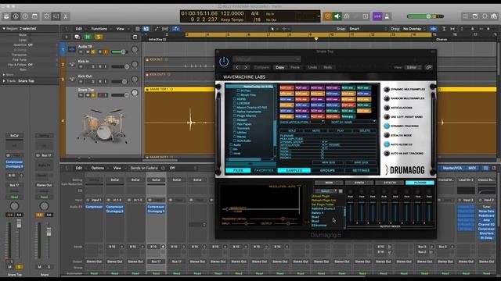This screenshot has height=281, width=501.
Task: Solo the Kick In track
Action: coord(93,66)
